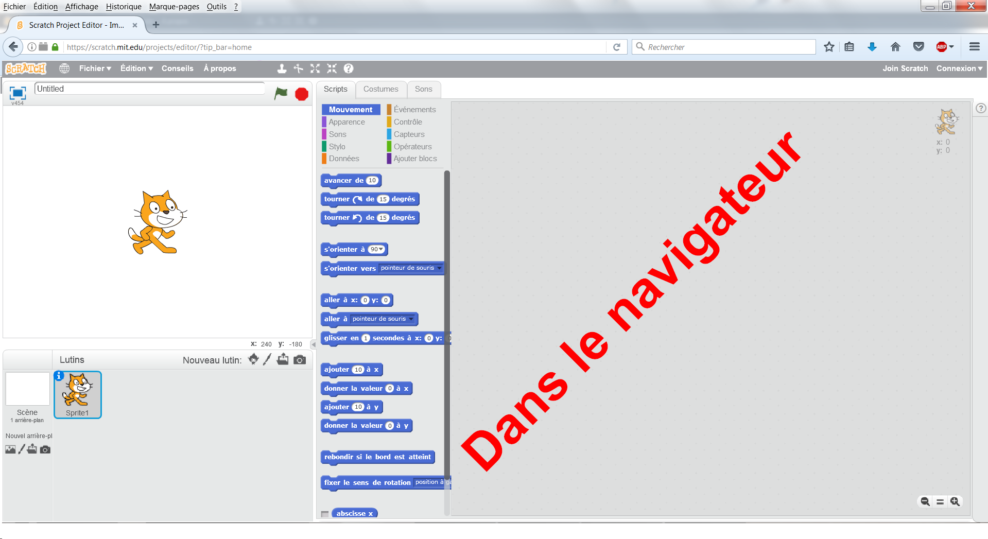Select the Apparence block category
Viewport: 988px width, 539px height.
click(346, 122)
